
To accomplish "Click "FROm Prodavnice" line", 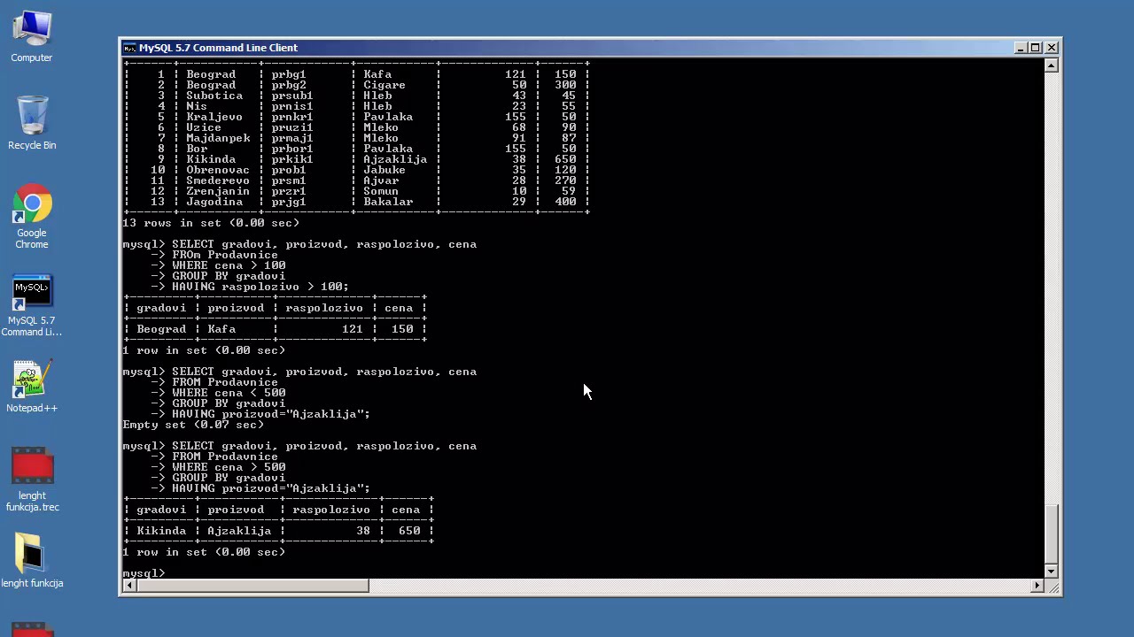I will [225, 255].
